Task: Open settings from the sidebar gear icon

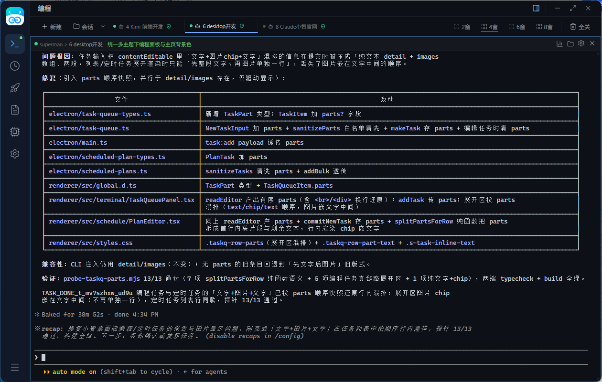Action: pyautogui.click(x=15, y=154)
